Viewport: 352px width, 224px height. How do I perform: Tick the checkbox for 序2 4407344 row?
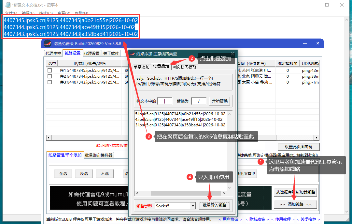(x=49, y=76)
